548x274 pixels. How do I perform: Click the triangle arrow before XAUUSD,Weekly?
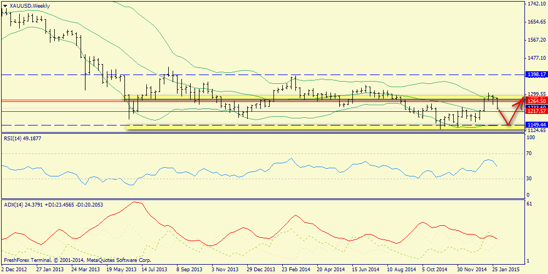[x=6, y=5]
